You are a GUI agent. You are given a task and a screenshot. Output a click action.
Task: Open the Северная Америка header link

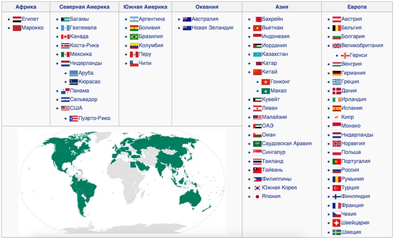tap(84, 7)
